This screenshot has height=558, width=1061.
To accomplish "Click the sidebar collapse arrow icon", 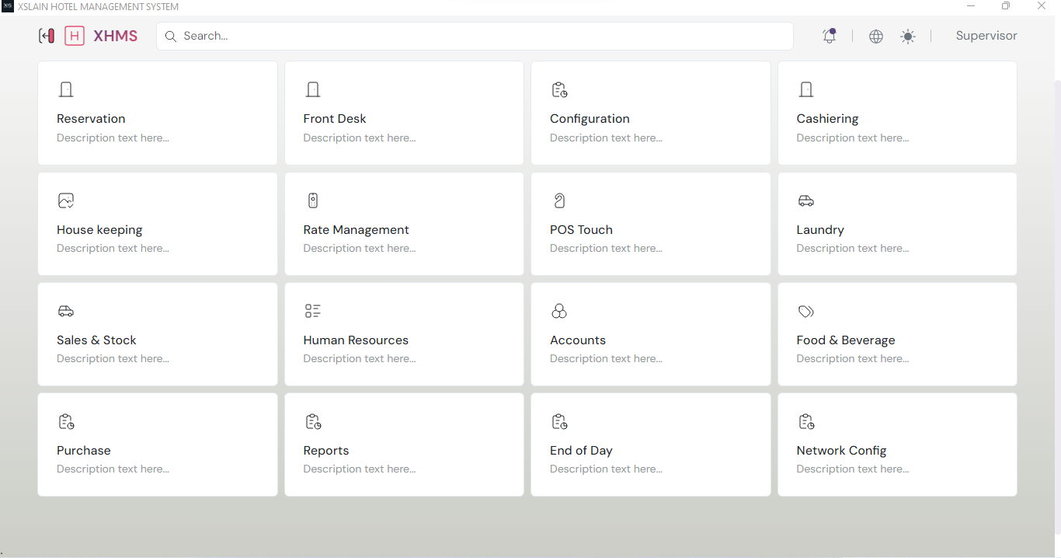I will pyautogui.click(x=46, y=36).
